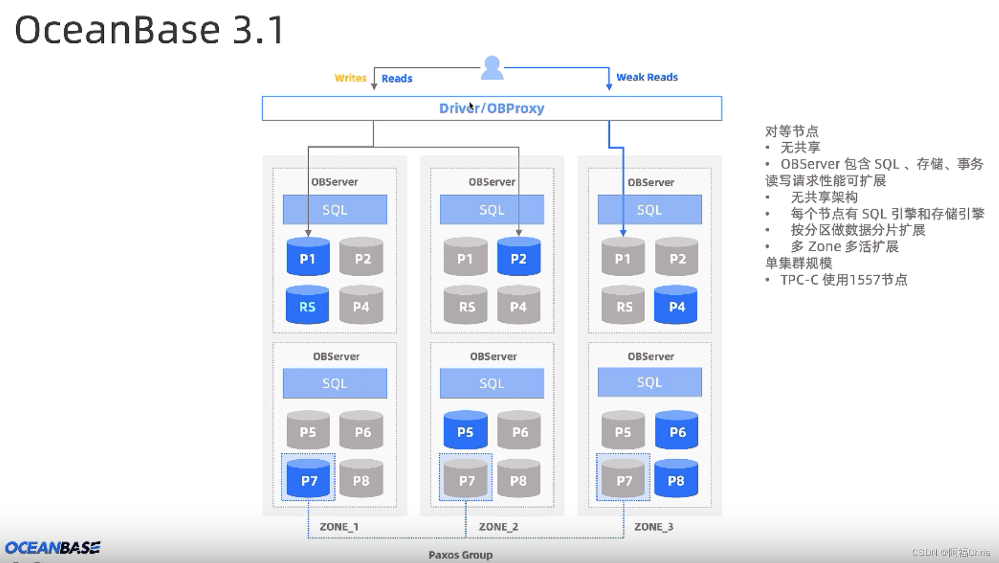Select the blue P1 cylinder in ZONE_1
Image resolution: width=999 pixels, height=563 pixels.
308,256
